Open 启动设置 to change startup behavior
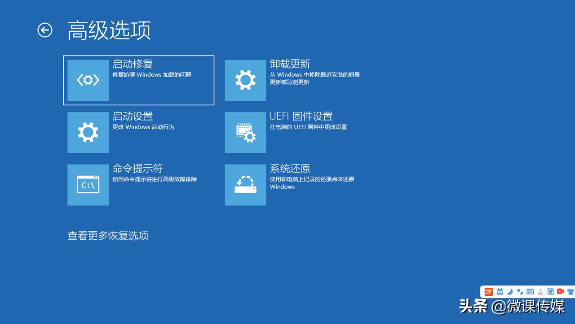575x324 pixels. 139,132
